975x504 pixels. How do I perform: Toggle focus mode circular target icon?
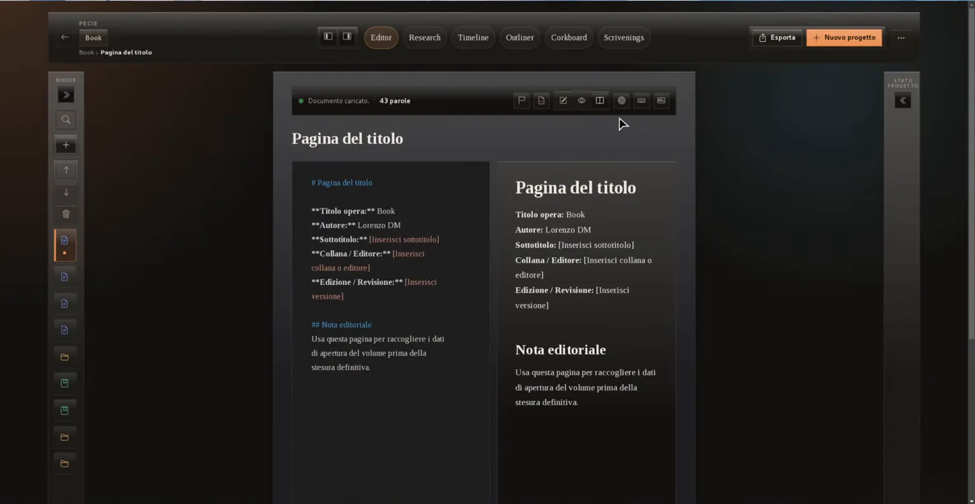pos(622,101)
